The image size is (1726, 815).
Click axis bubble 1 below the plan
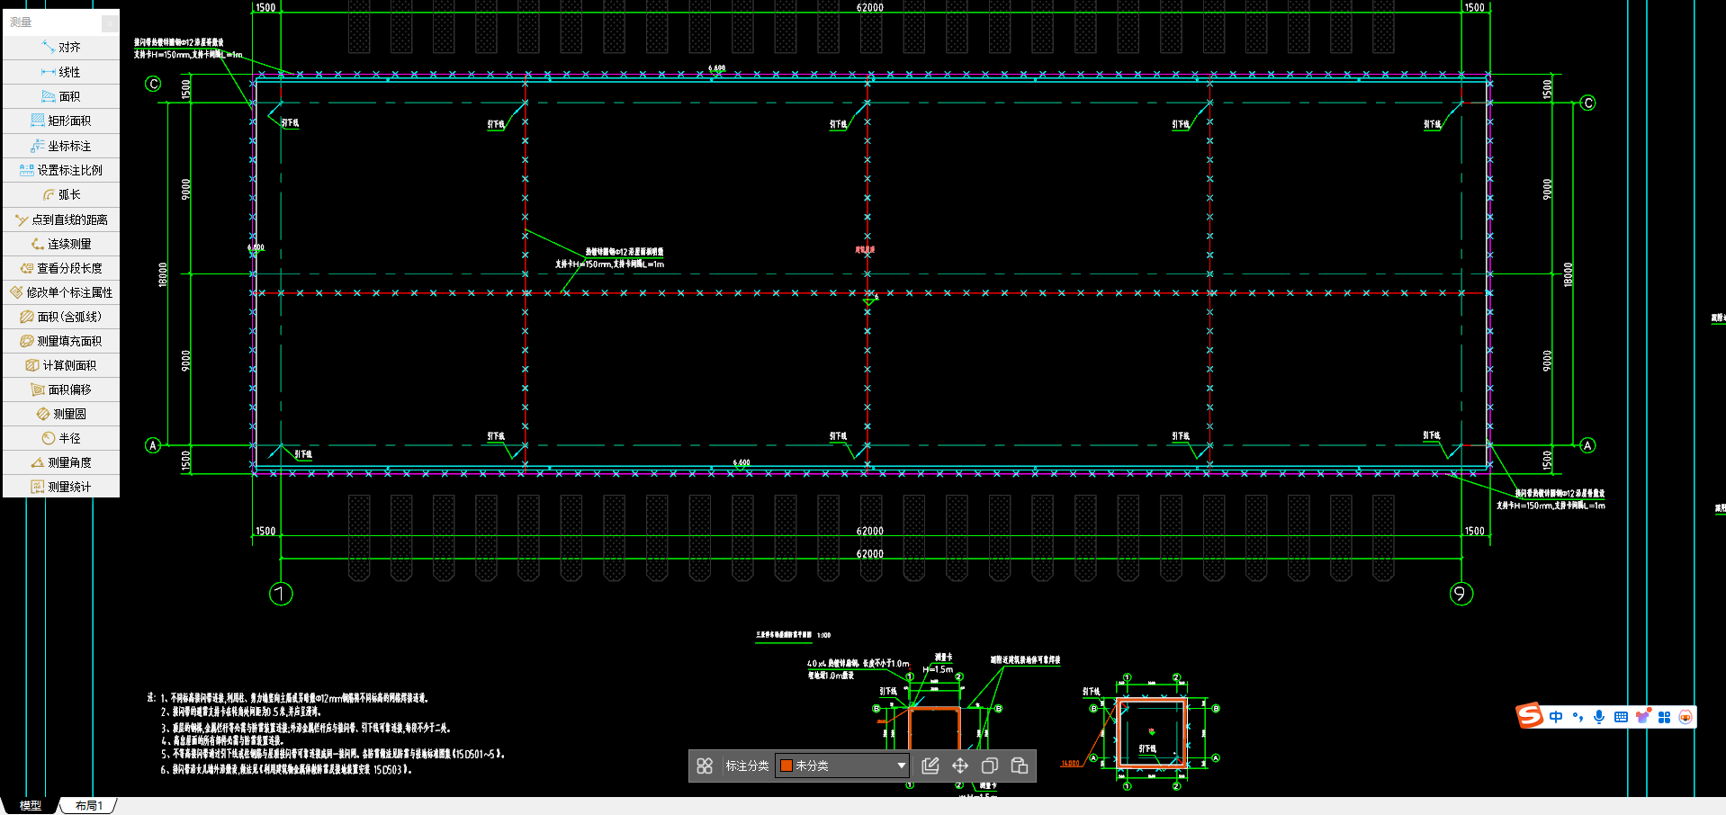point(281,594)
